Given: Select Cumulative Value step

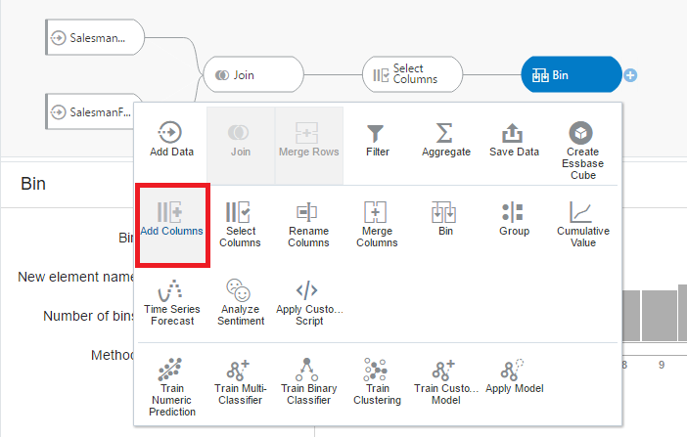Looking at the screenshot, I should [582, 225].
